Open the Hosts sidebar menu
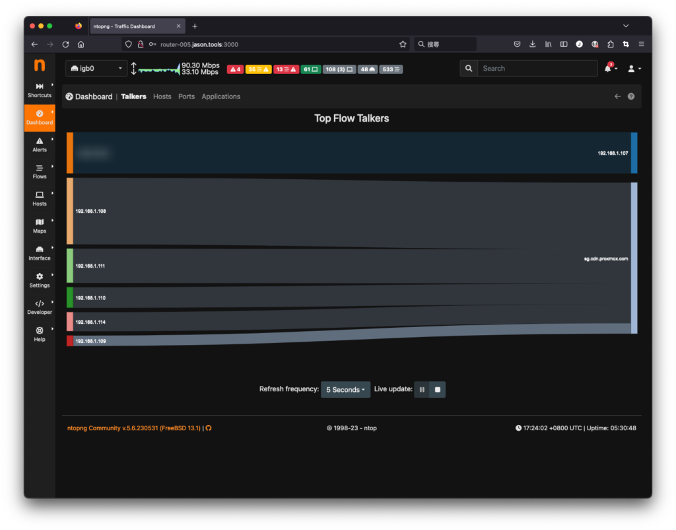Screen dimensions: 676x530 (40, 198)
